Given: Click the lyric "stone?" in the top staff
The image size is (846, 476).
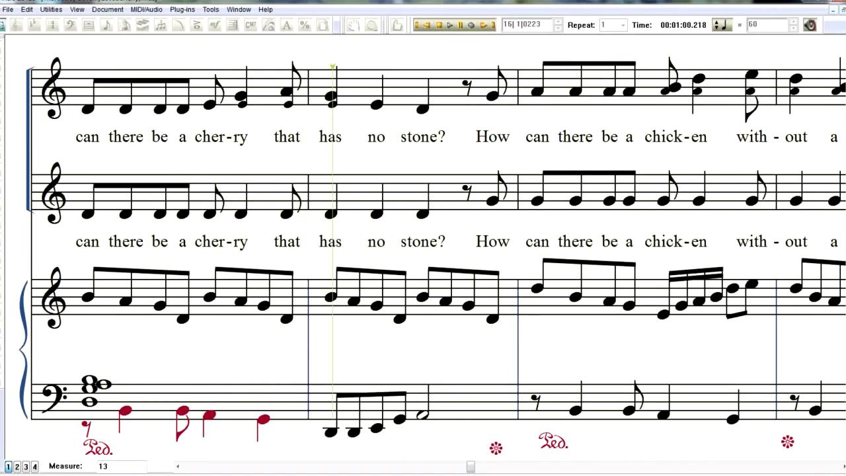Looking at the screenshot, I should (x=423, y=137).
